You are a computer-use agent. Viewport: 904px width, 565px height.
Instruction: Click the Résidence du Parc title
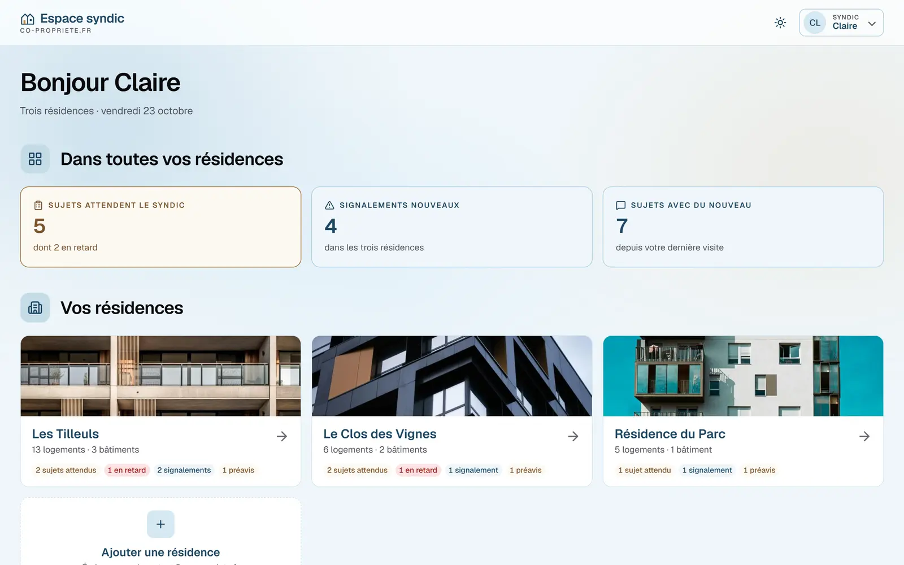pos(670,434)
